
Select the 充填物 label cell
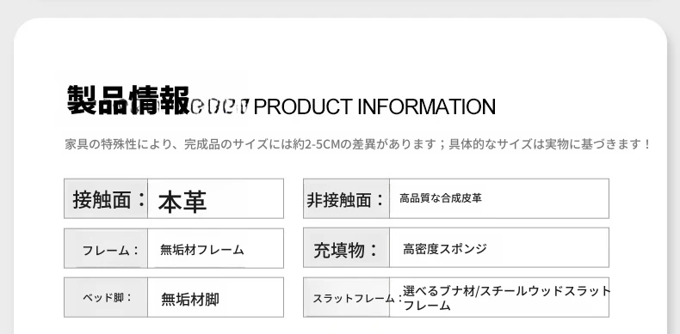(x=346, y=247)
